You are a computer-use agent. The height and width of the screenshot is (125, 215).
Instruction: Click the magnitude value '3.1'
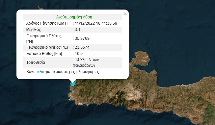coord(77,30)
